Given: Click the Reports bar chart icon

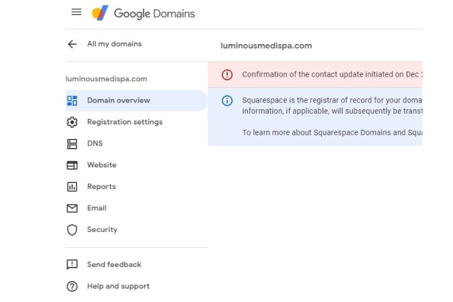Looking at the screenshot, I should [x=72, y=187].
